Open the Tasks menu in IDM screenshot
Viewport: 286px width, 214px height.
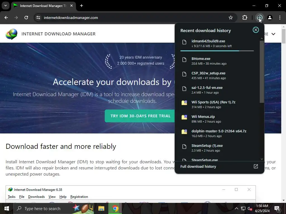11,197
